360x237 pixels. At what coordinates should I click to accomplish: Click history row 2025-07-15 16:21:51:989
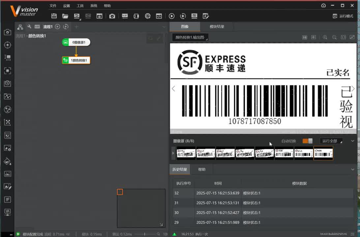[263, 222]
